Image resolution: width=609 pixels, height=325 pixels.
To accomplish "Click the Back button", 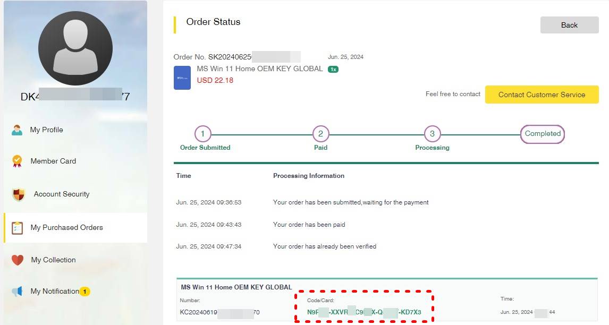I will [x=569, y=25].
